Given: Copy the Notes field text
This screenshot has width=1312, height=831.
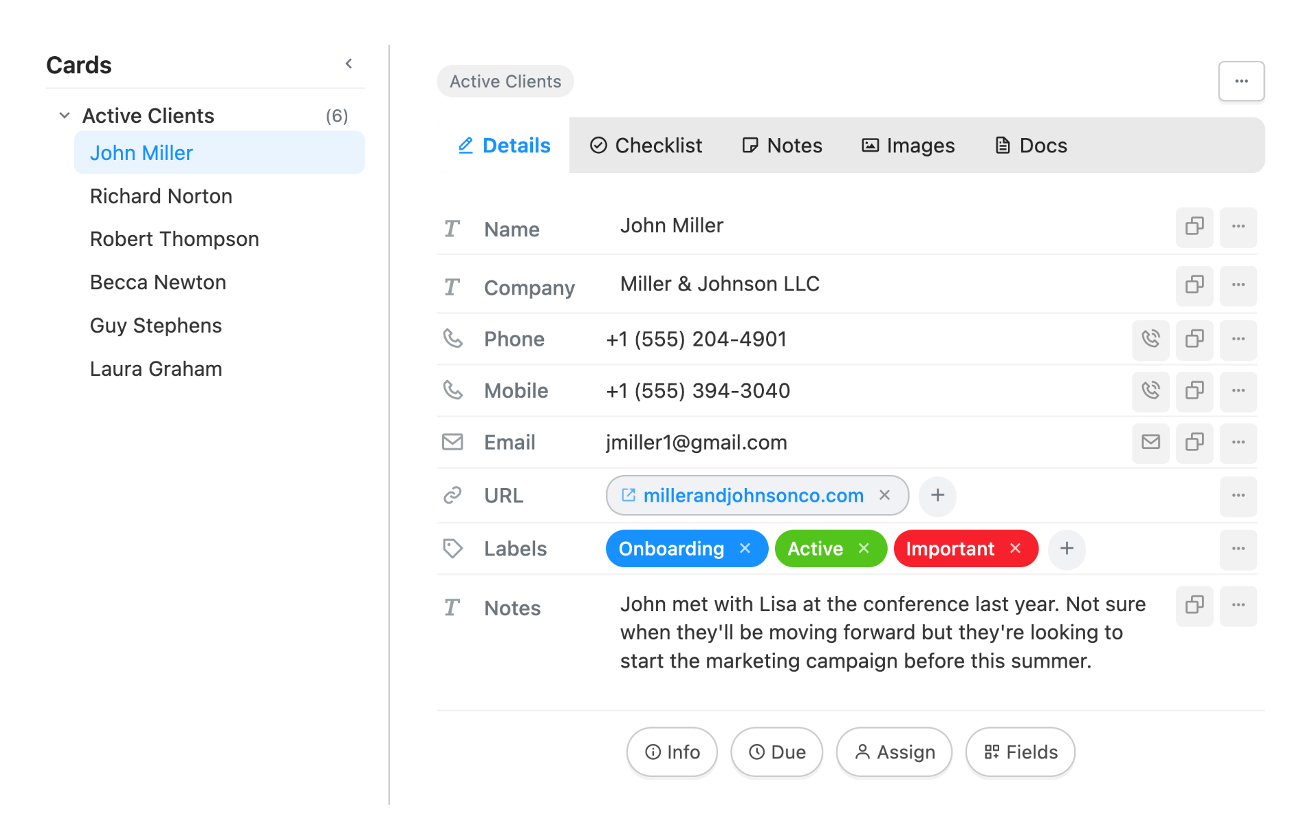Looking at the screenshot, I should (1194, 605).
